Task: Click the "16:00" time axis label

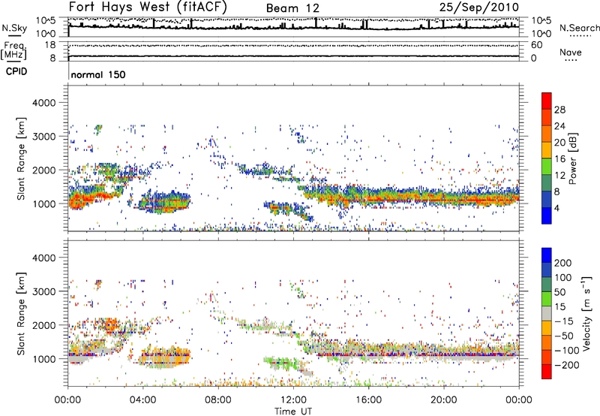Action: [x=368, y=400]
